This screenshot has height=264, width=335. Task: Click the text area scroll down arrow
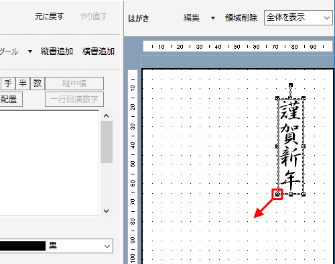[107, 211]
